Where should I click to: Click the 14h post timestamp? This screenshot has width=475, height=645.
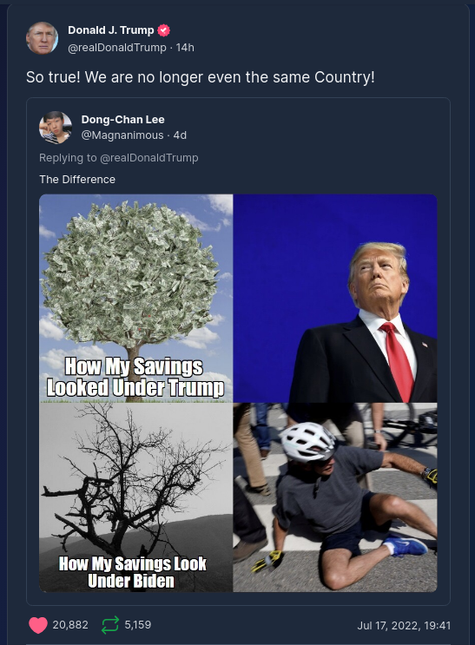tap(185, 48)
